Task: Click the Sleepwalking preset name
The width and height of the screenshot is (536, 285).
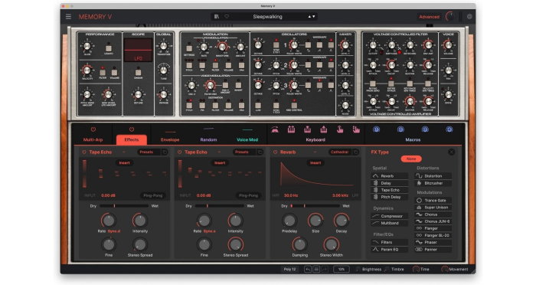Action: tap(267, 16)
